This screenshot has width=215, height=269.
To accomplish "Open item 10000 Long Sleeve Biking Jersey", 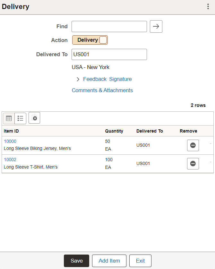I will [10, 141].
